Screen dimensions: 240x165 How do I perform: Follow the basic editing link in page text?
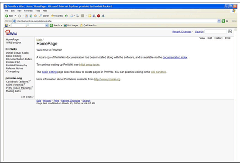point(49,72)
